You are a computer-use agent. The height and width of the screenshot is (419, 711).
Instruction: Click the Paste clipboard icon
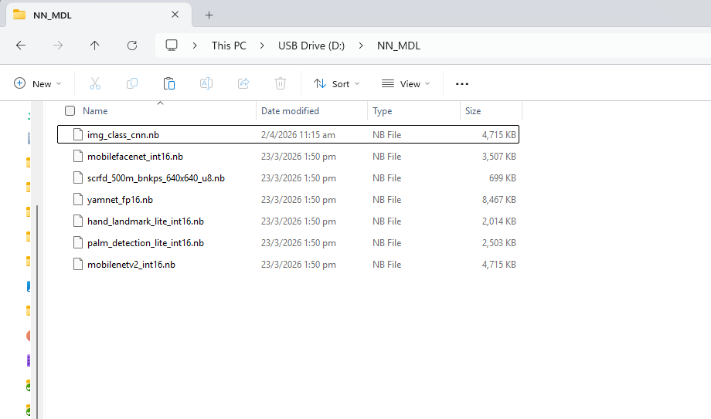(x=169, y=83)
